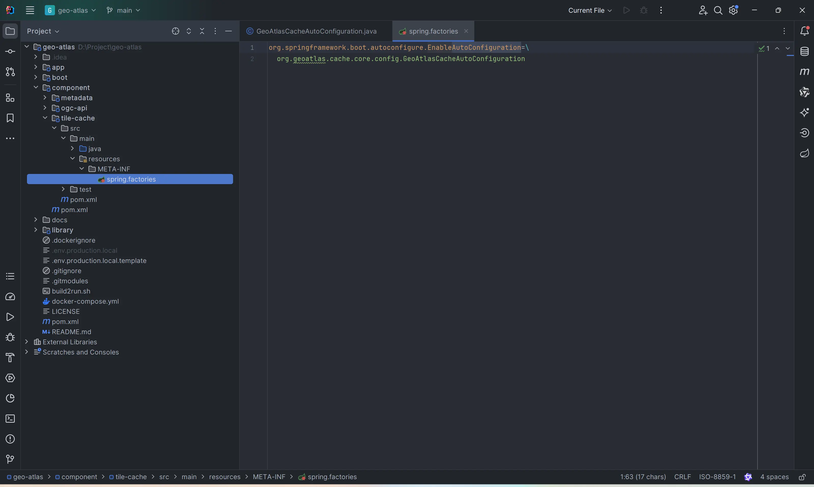814x487 pixels.
Task: Open the Run tool window
Action: pos(10,317)
